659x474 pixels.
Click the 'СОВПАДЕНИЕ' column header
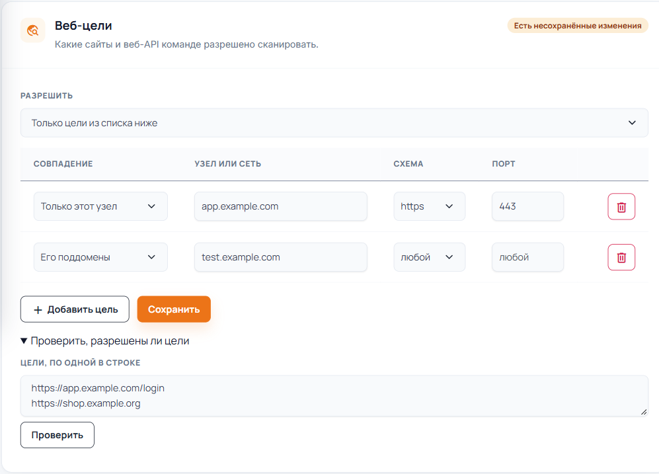click(63, 164)
